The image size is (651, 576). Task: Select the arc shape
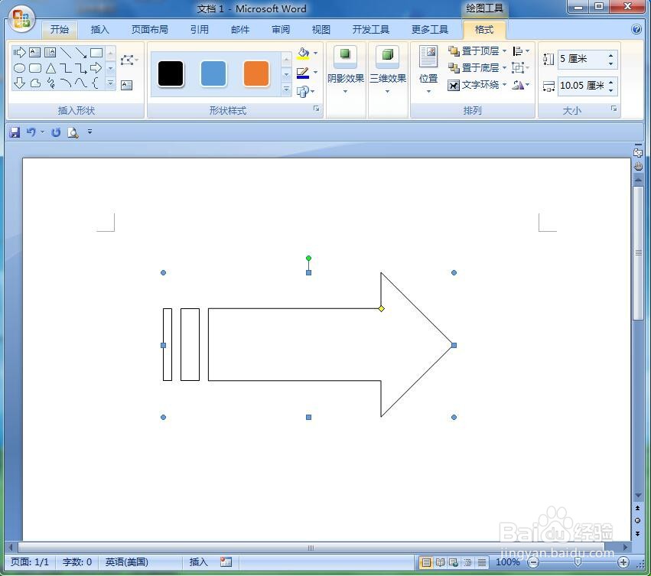click(x=66, y=83)
